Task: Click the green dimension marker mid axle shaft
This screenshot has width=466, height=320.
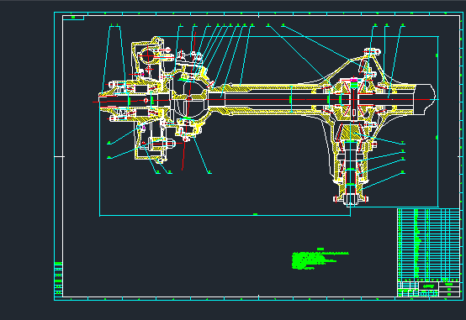Action: click(x=290, y=99)
